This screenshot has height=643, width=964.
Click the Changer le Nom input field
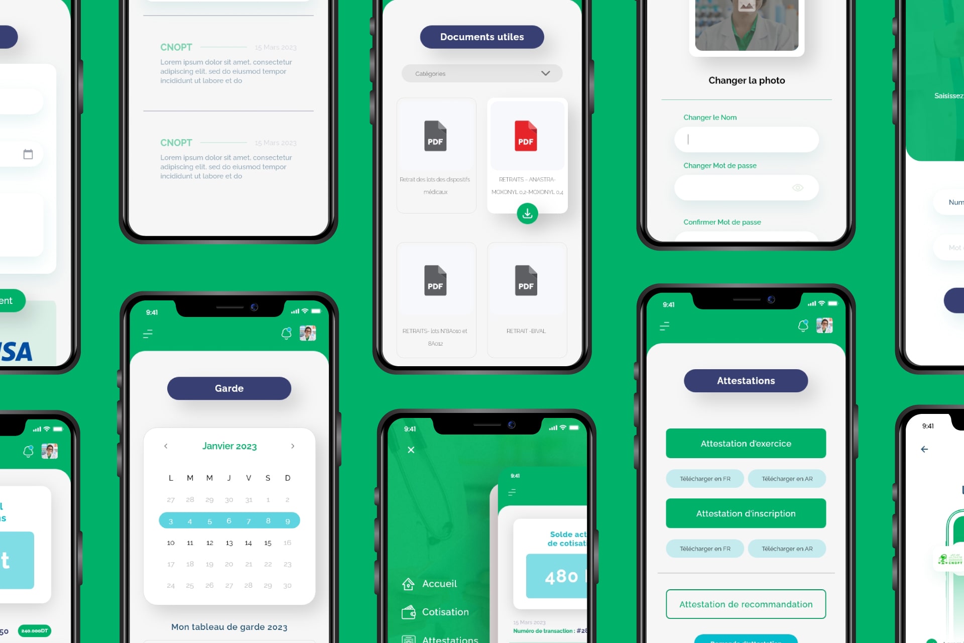[x=747, y=139]
